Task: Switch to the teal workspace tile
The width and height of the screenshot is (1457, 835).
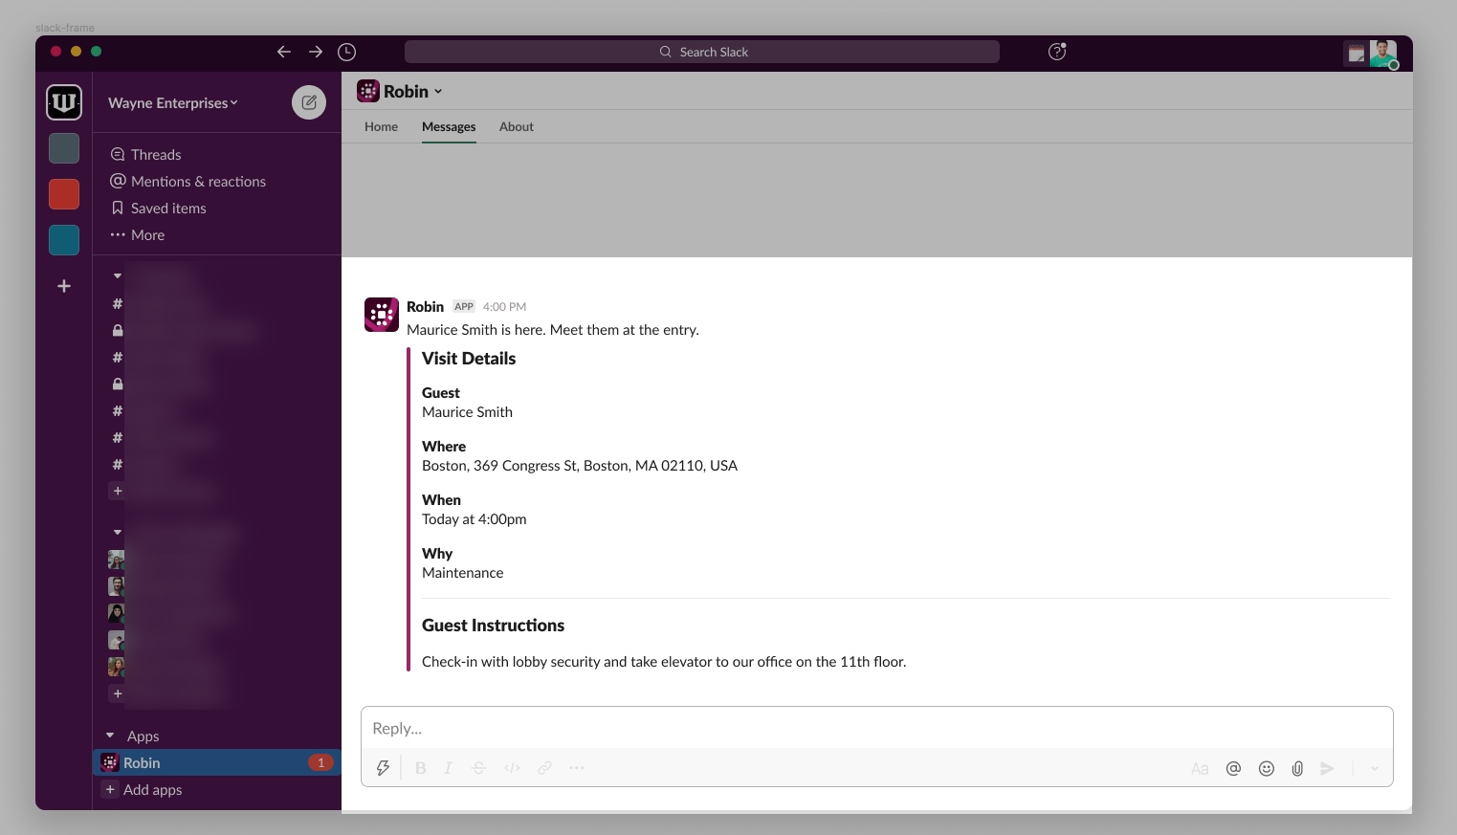Action: (64, 240)
